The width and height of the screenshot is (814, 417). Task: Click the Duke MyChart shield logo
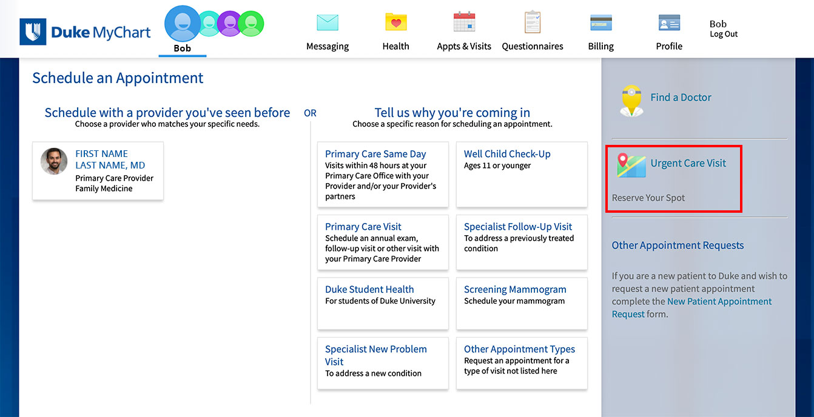point(32,32)
